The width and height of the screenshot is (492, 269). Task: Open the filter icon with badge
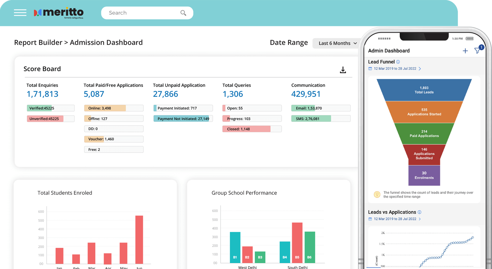tap(479, 50)
